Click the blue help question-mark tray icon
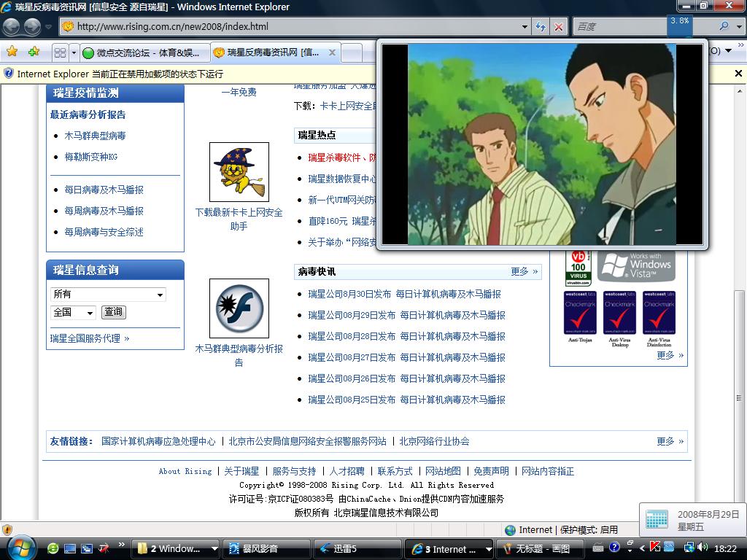The image size is (747, 560). click(614, 548)
